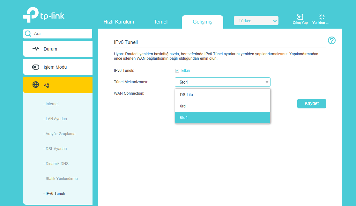Click the Ağ globe icon
Viewport: 356px width, 206px height.
[x=36, y=85]
